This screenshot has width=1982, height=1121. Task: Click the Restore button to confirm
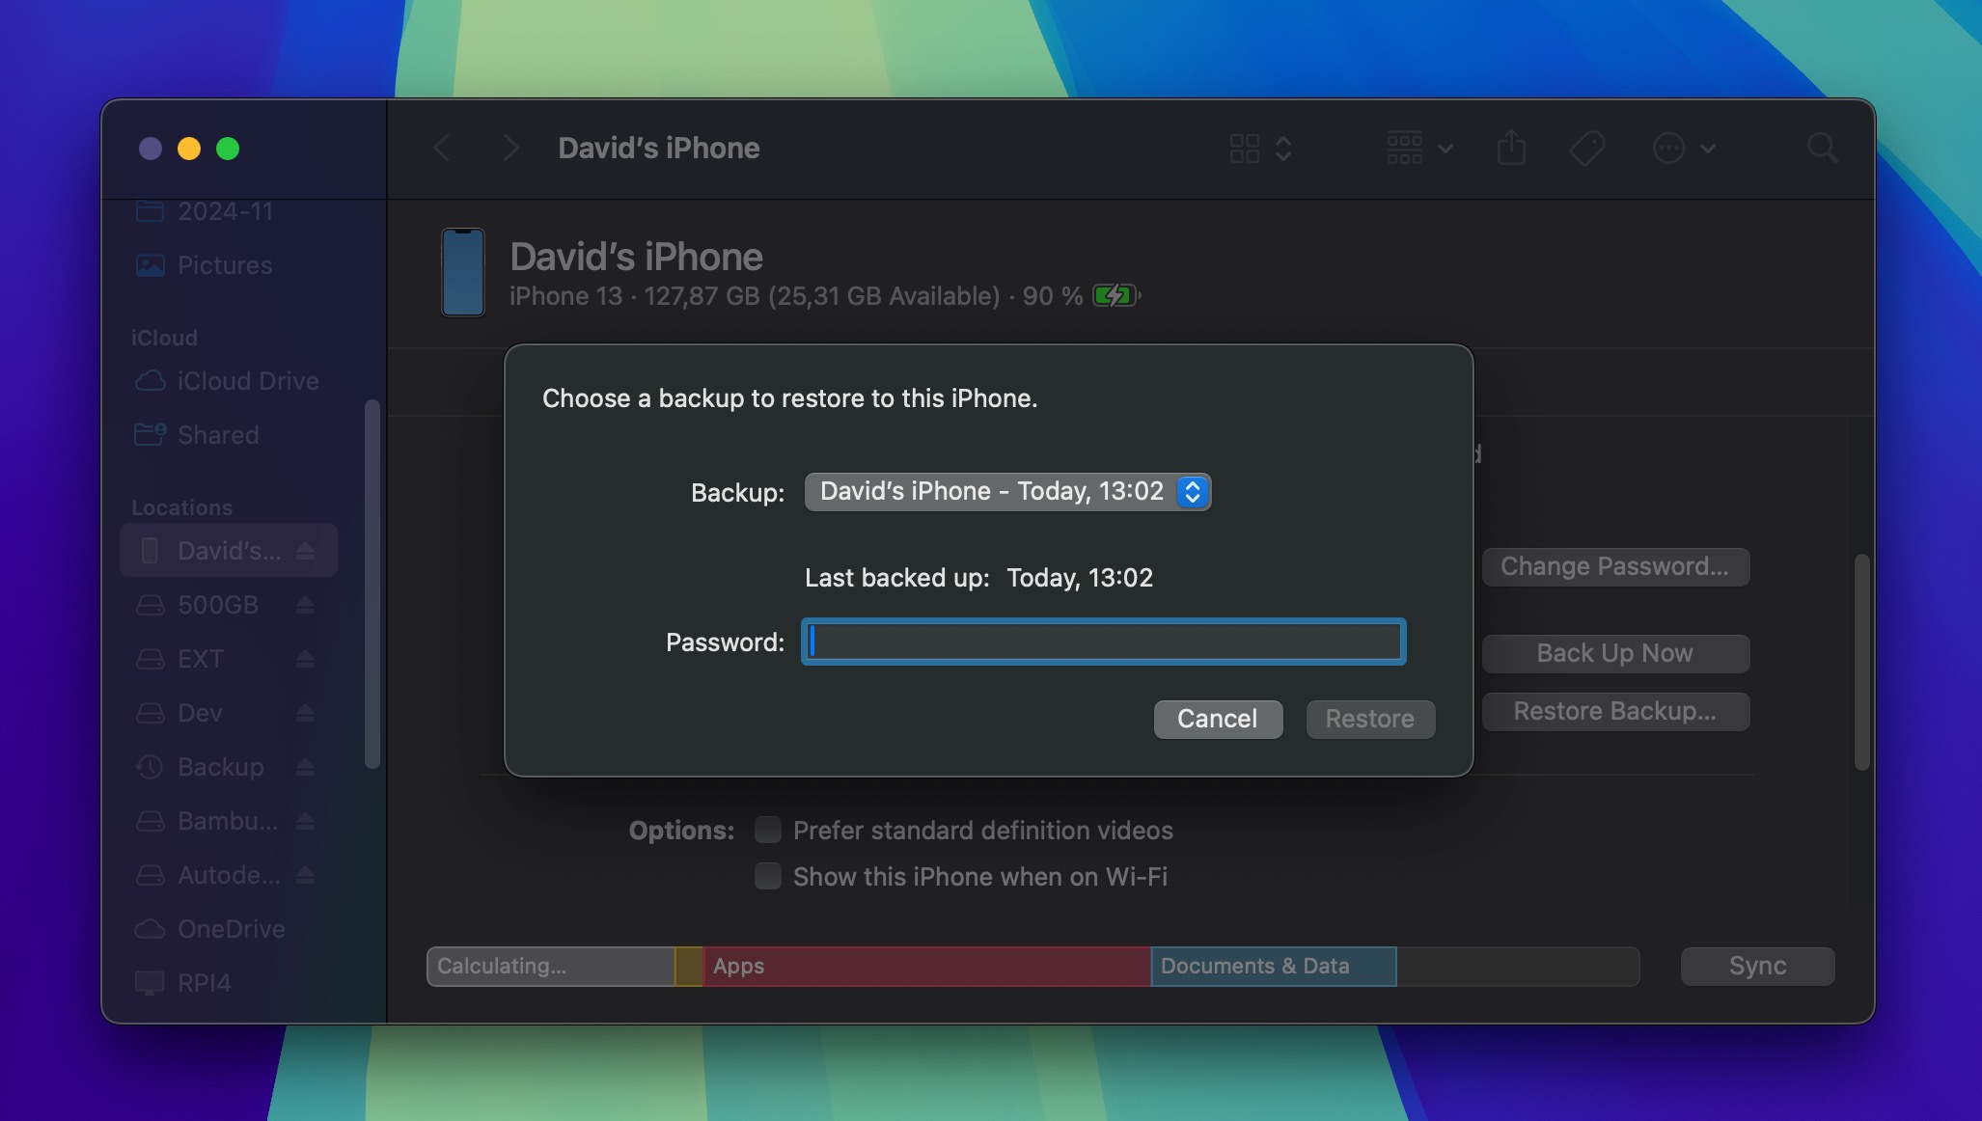pyautogui.click(x=1369, y=719)
